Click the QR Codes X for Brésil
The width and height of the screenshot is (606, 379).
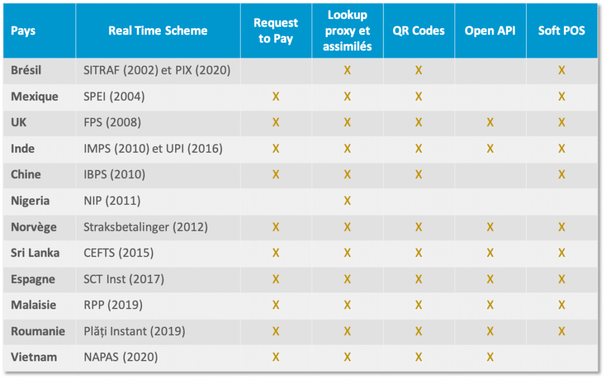(x=418, y=70)
